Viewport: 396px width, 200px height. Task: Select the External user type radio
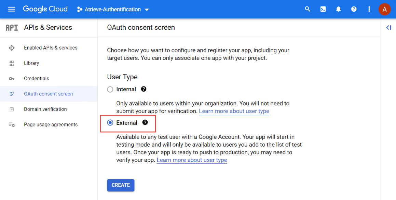(x=110, y=123)
